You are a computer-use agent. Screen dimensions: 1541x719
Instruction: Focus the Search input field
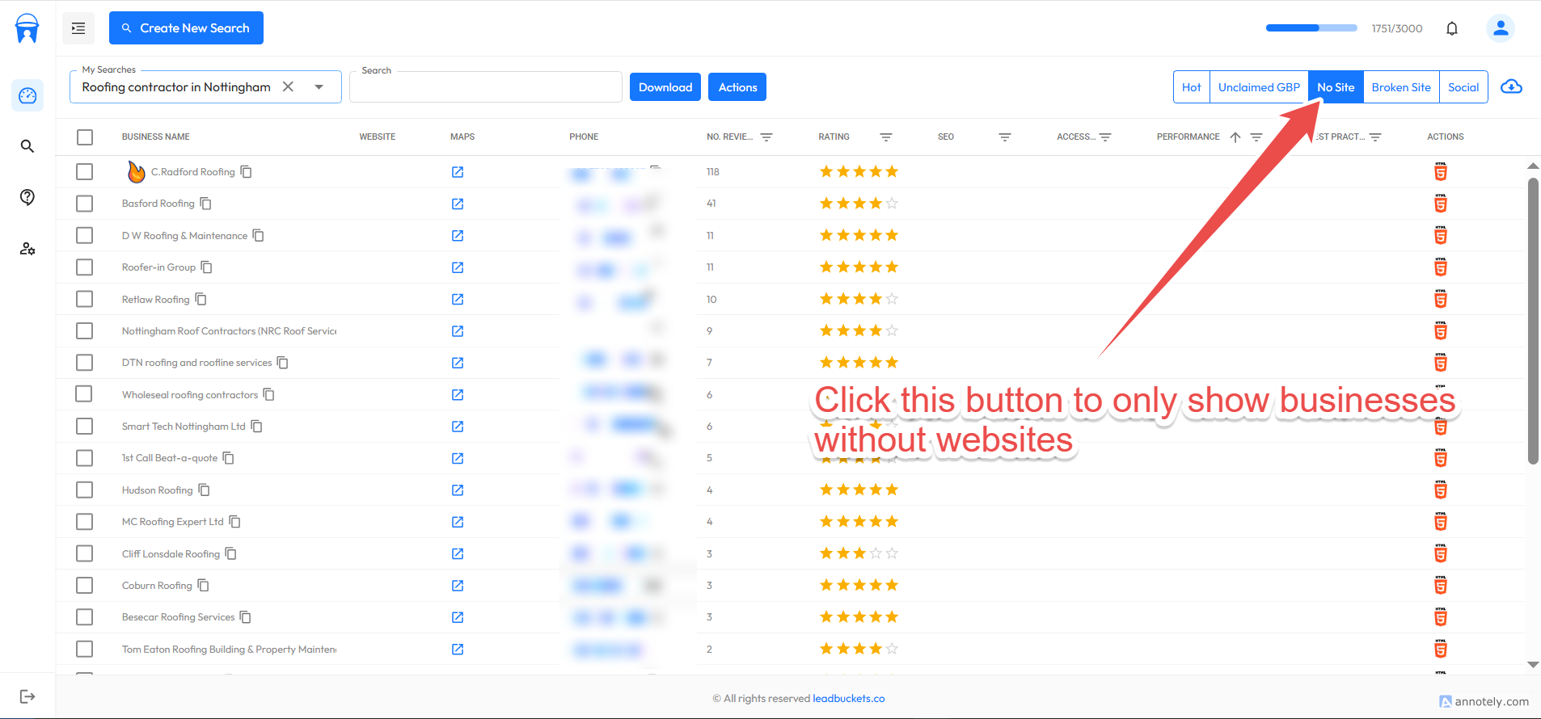coord(486,87)
